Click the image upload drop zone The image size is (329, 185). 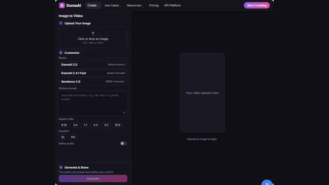[x=93, y=38]
